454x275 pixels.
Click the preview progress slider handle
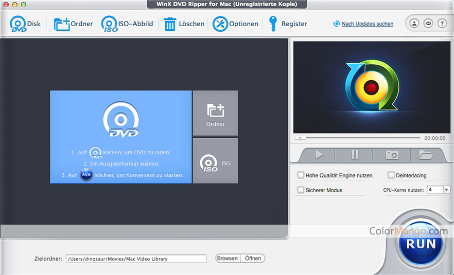[301, 138]
